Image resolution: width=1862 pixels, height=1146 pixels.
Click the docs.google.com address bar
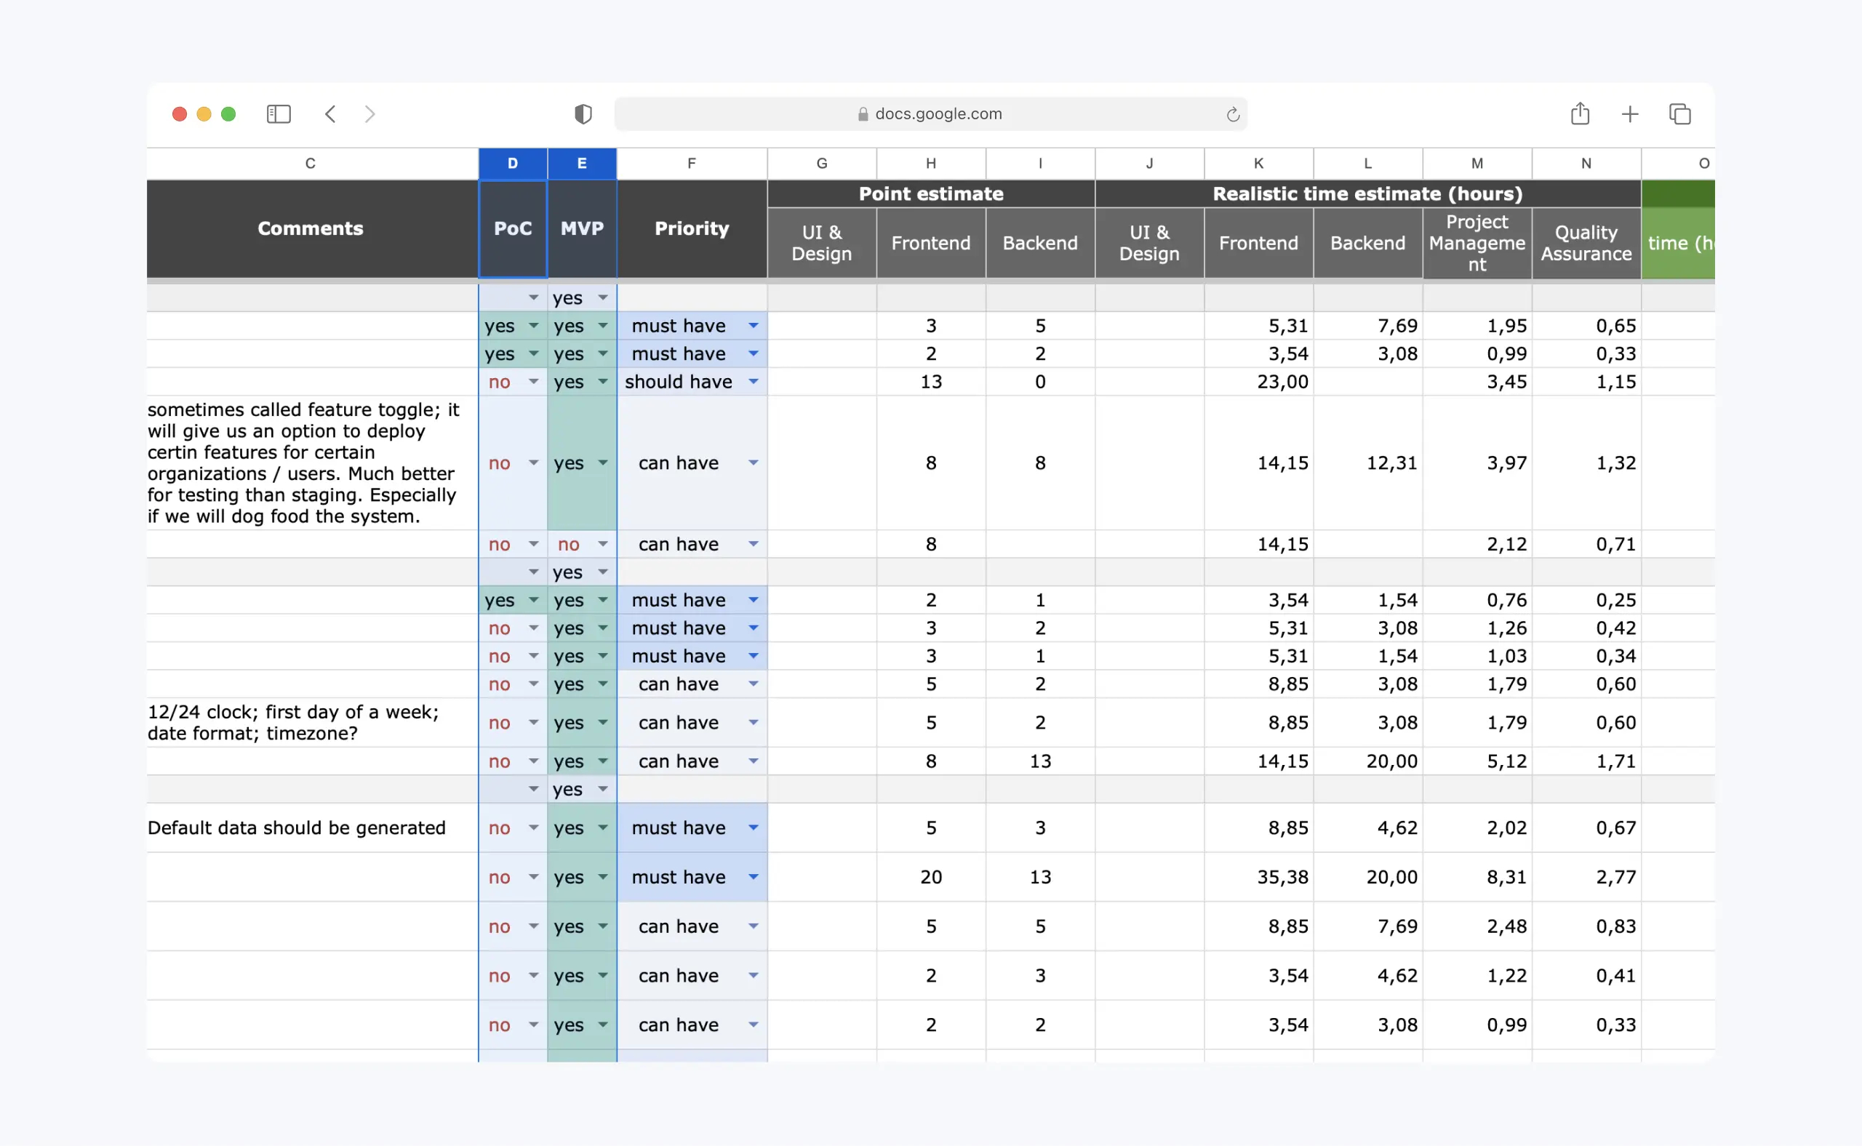tap(930, 113)
